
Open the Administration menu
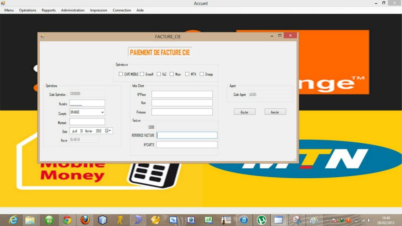[x=72, y=10]
